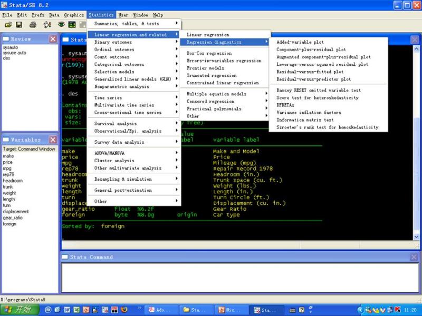The width and height of the screenshot is (422, 316).
Task: Launch Excel from the quick launch bar
Action: [x=76, y=310]
